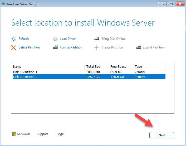This screenshot has height=146, width=186.
Task: Click the Windows Server Setup title bar icon
Action: (x=3, y=4)
